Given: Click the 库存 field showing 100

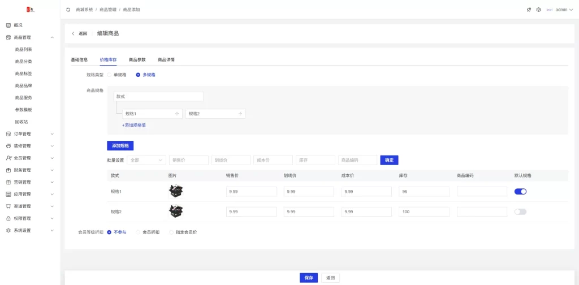Looking at the screenshot, I should pyautogui.click(x=424, y=212).
